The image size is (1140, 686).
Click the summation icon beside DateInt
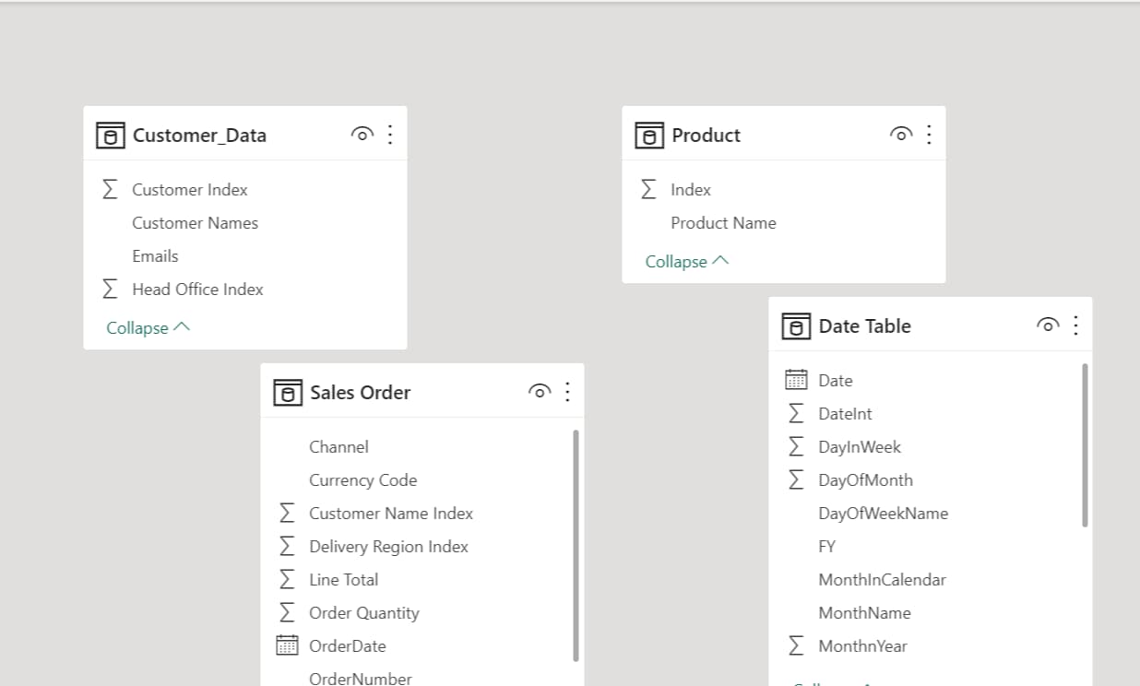tap(795, 413)
